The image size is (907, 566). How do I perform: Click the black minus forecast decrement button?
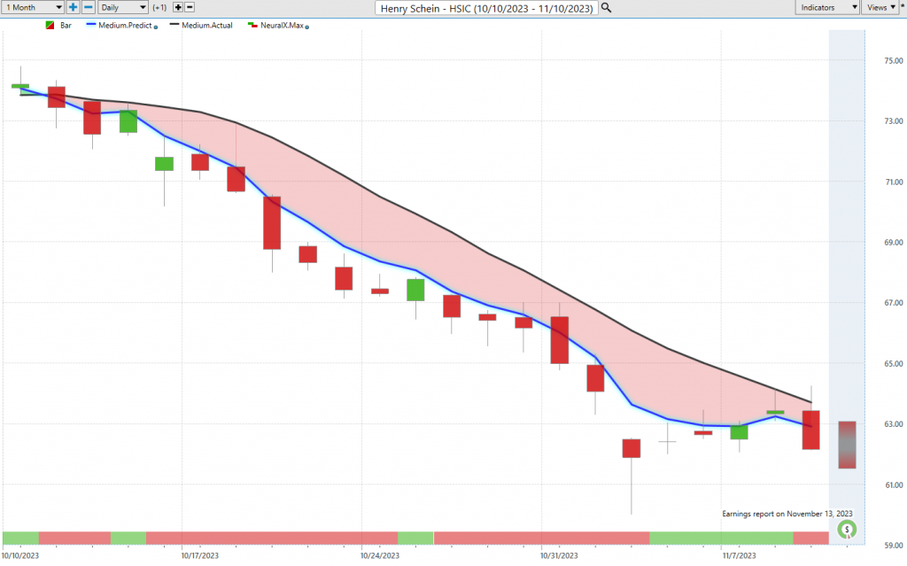[190, 7]
